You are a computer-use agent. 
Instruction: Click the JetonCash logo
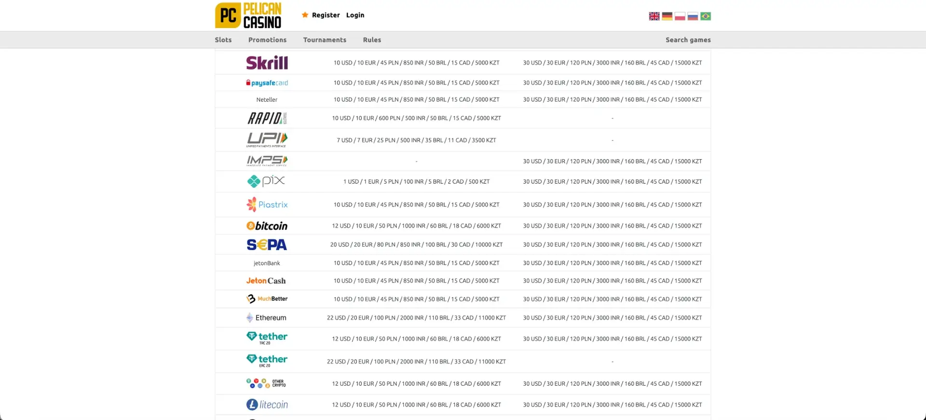(x=266, y=281)
